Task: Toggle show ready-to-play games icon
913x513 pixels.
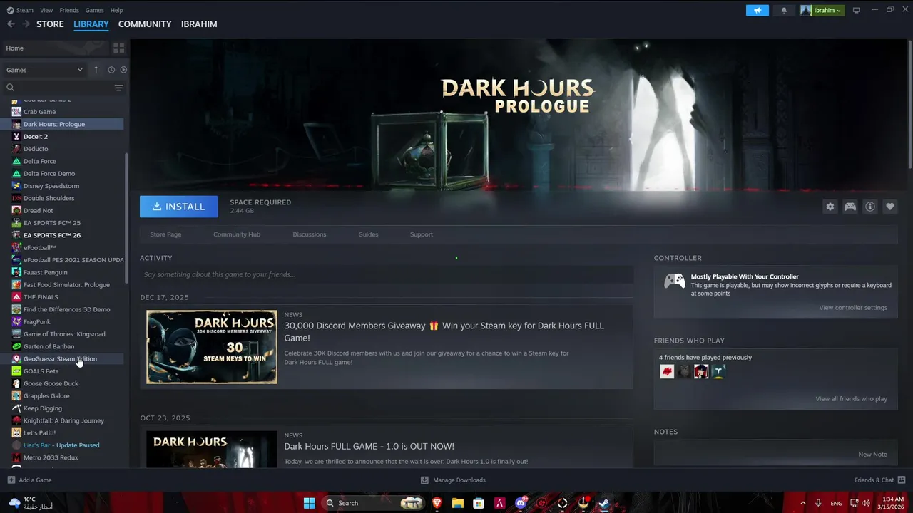Action: [123, 70]
